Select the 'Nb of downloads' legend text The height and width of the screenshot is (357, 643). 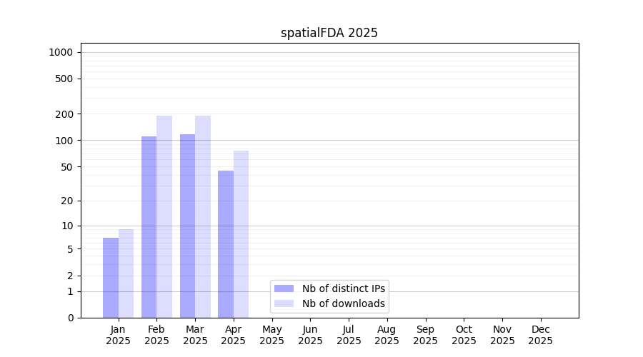343,303
